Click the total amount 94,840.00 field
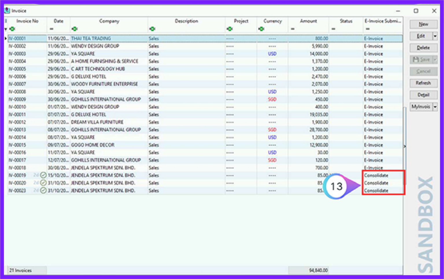444x279 pixels. pyautogui.click(x=308, y=270)
